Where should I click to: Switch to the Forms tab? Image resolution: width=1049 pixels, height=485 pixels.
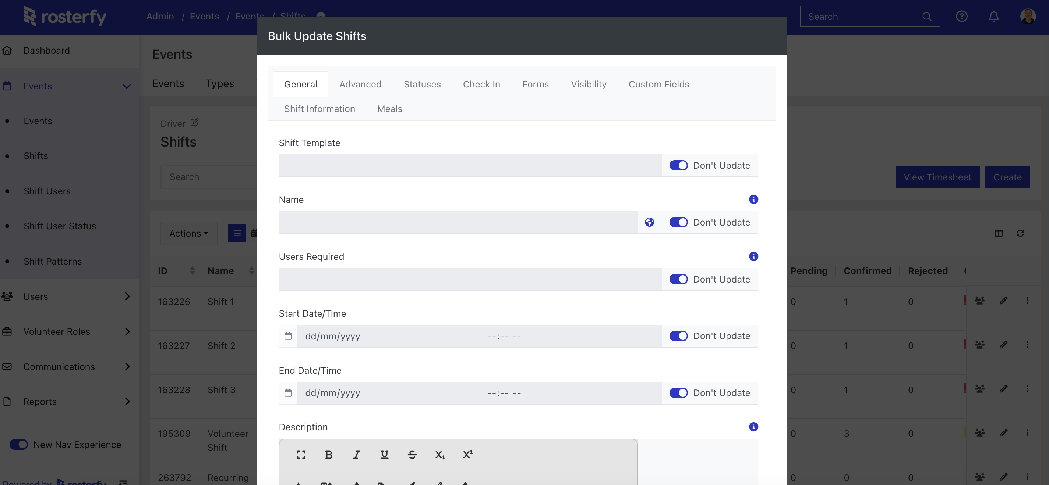click(536, 84)
